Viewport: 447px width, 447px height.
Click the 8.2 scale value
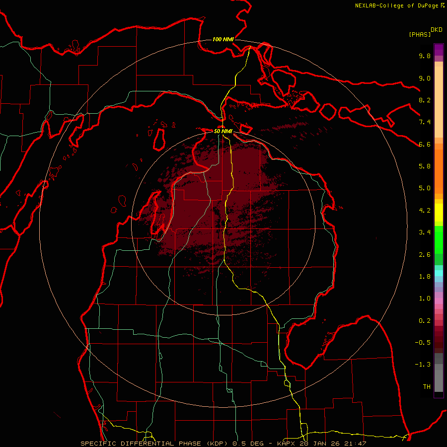(x=425, y=100)
